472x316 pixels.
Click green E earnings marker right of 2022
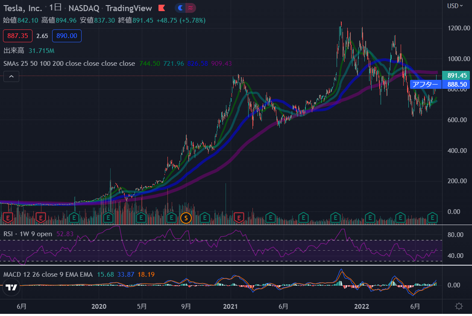tap(370, 218)
